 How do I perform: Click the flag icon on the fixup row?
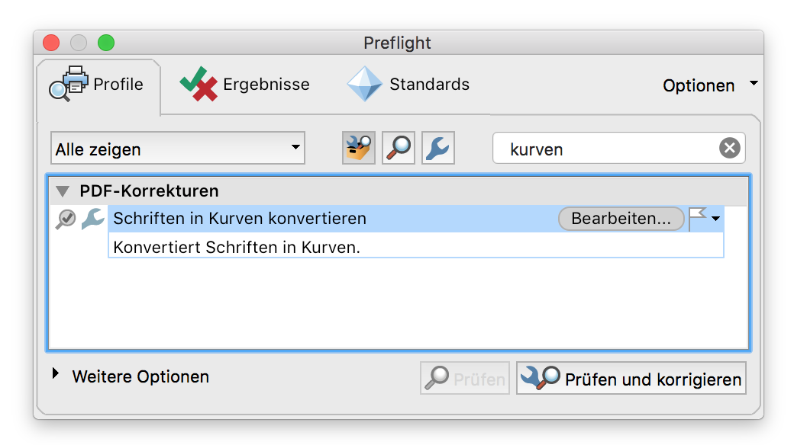(697, 219)
